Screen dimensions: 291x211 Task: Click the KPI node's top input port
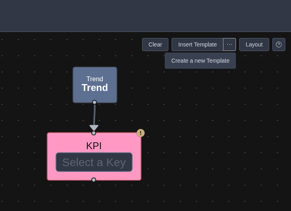[x=93, y=133]
